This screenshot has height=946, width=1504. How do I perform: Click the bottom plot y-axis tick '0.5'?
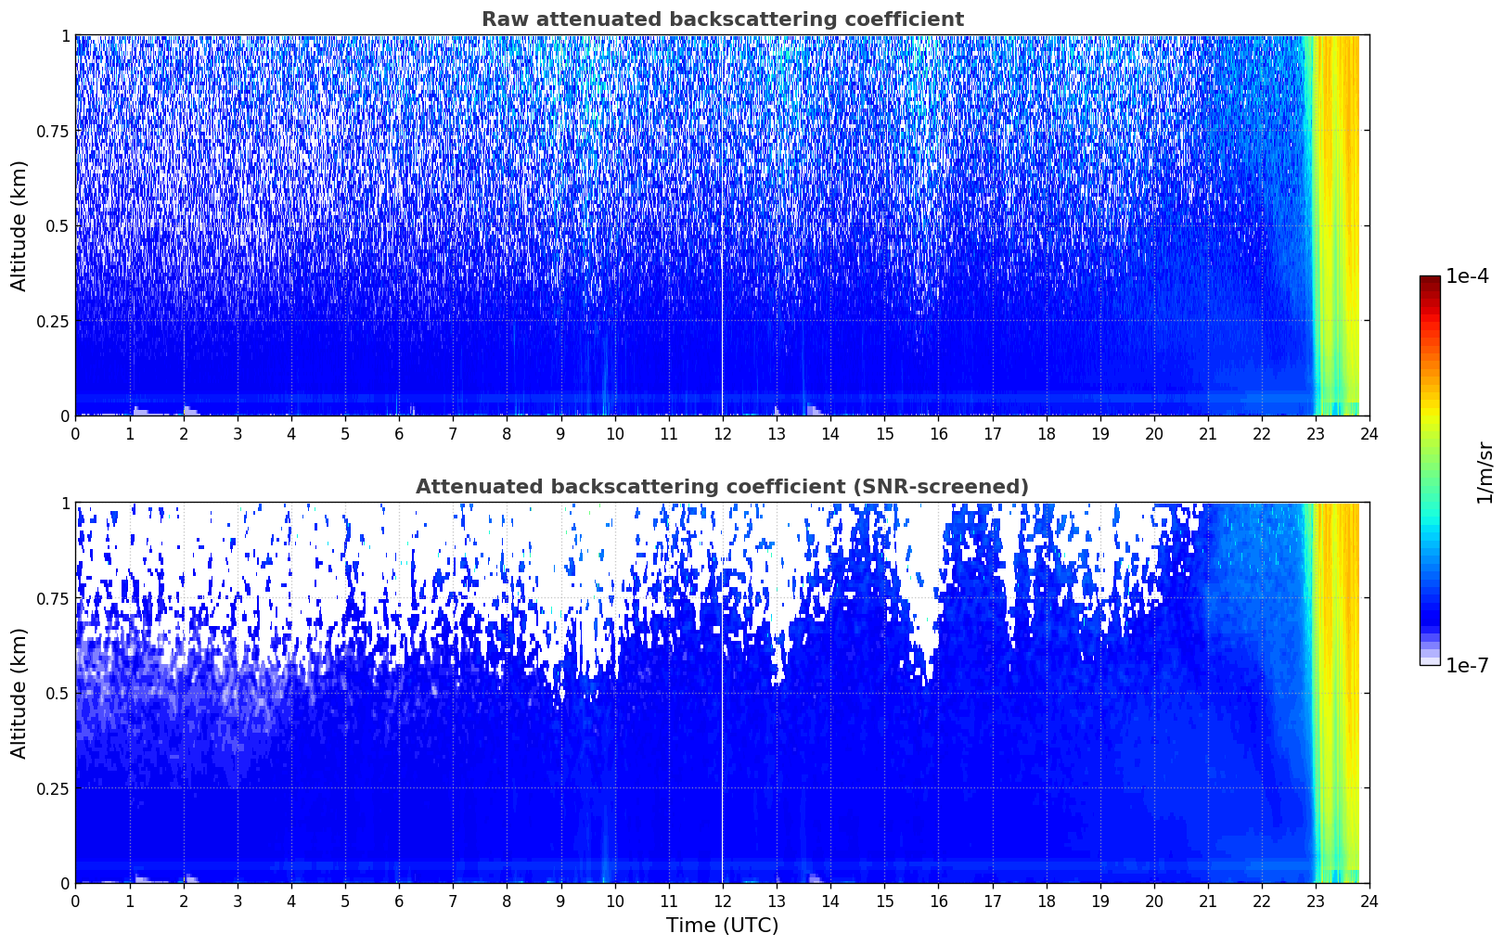click(x=58, y=693)
